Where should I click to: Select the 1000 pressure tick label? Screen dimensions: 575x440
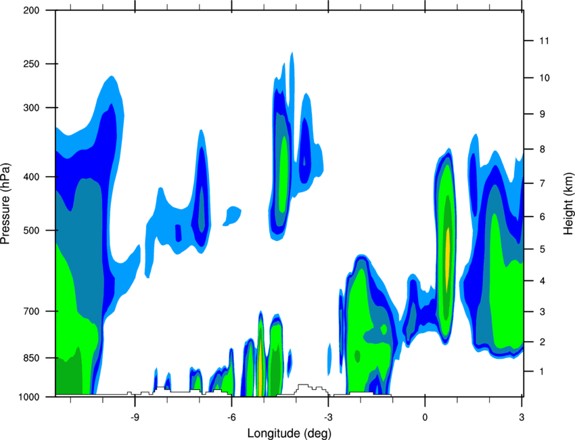28,397
